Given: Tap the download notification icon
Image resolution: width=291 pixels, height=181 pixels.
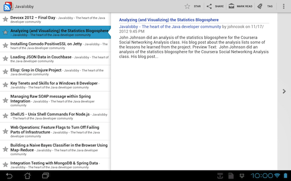Looking at the screenshot, I should 220,176.
